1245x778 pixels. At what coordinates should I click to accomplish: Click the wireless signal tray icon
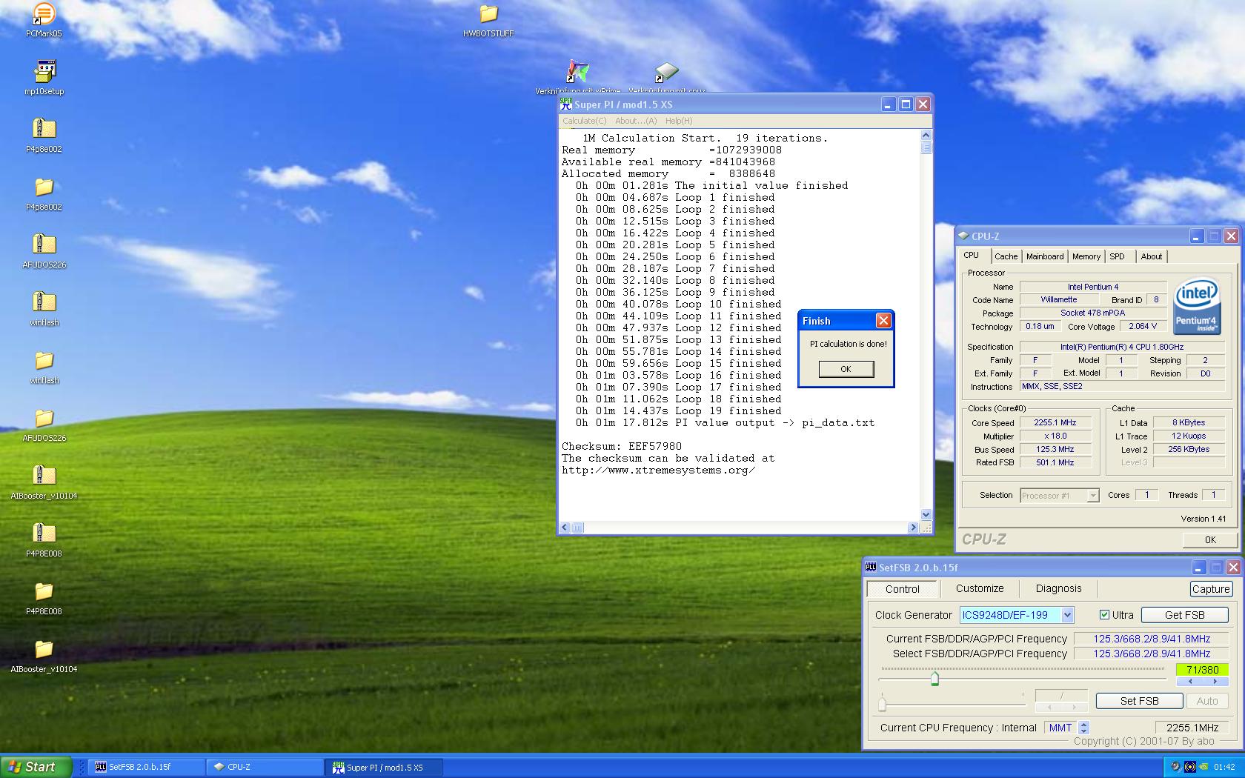tap(1190, 767)
